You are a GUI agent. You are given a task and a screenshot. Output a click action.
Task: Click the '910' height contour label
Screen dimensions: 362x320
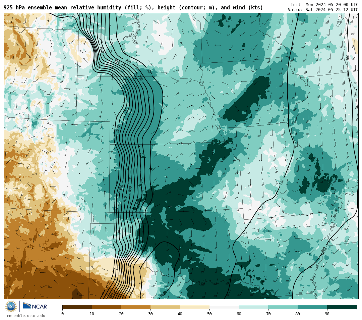coord(125,199)
